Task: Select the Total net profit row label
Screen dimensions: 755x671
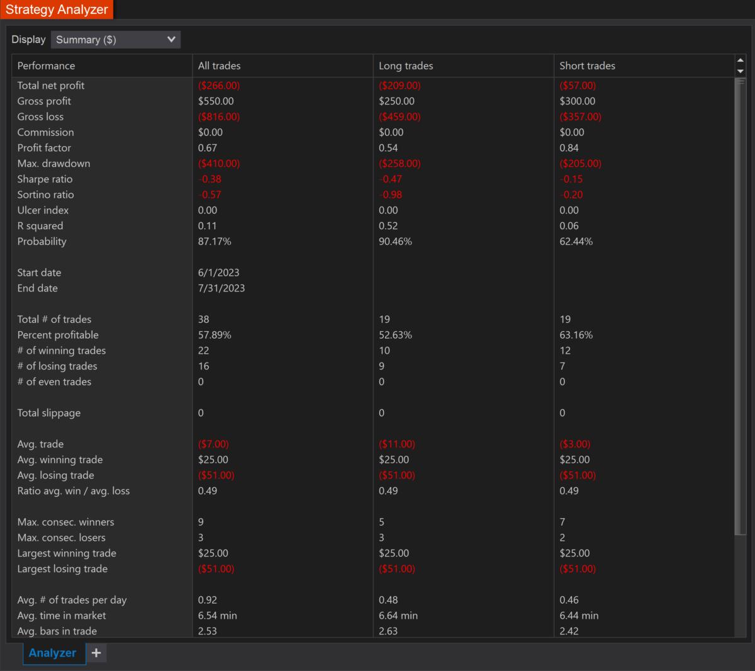Action: pyautogui.click(x=51, y=86)
